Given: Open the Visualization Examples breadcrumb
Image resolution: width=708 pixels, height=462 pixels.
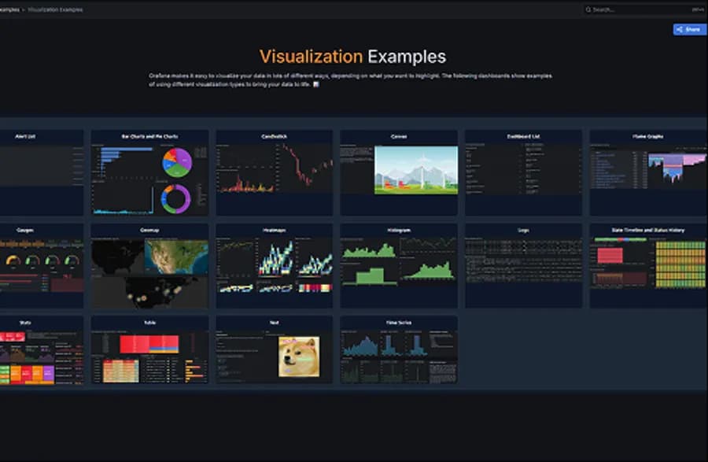Looking at the screenshot, I should (x=55, y=9).
